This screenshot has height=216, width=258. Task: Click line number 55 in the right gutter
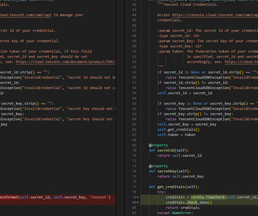[x=134, y=72]
